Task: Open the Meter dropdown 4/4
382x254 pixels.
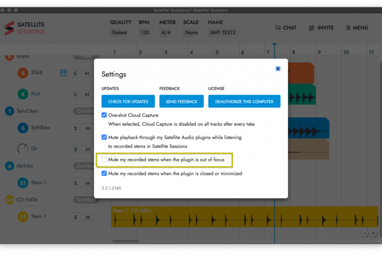Action: (166, 32)
